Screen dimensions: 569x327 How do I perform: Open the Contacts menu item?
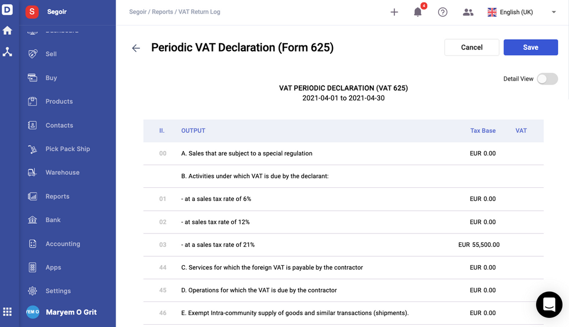[59, 125]
